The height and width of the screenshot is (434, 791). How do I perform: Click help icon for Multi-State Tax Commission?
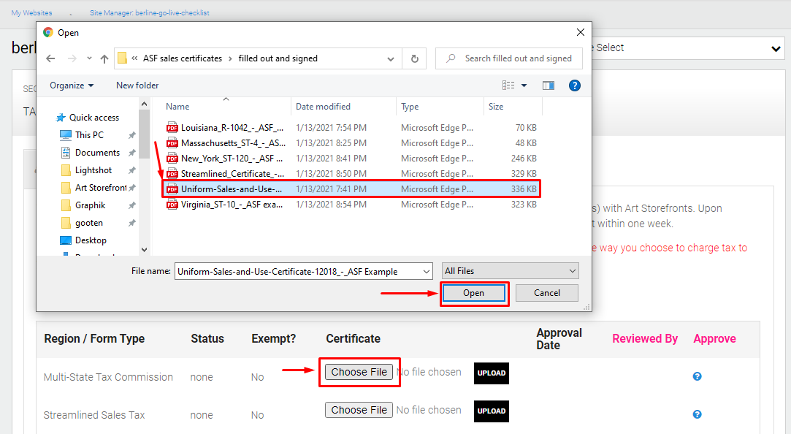698,376
